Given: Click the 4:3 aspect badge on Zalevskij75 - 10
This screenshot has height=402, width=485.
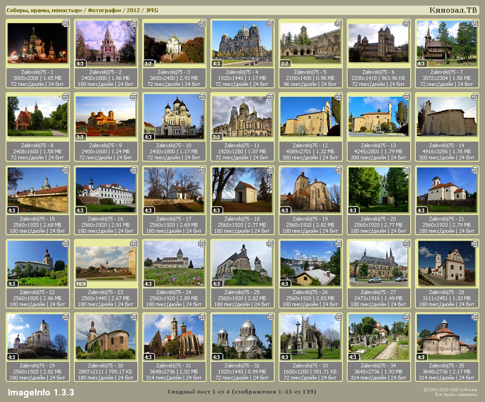Looking at the screenshot, I should 149,137.
